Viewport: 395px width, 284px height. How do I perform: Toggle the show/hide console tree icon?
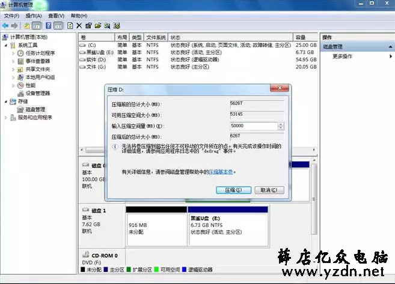tap(37, 26)
